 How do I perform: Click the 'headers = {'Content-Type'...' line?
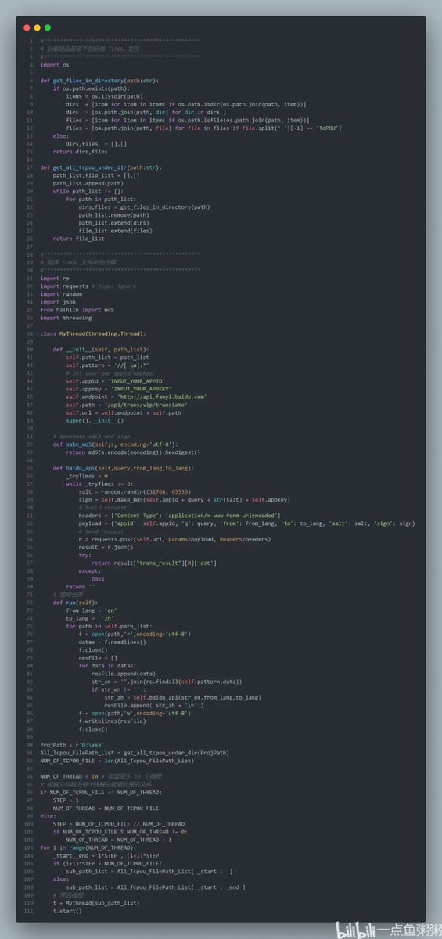click(180, 516)
